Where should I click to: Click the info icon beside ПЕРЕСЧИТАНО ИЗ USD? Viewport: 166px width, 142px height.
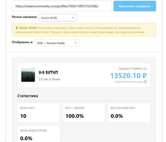[145, 82]
